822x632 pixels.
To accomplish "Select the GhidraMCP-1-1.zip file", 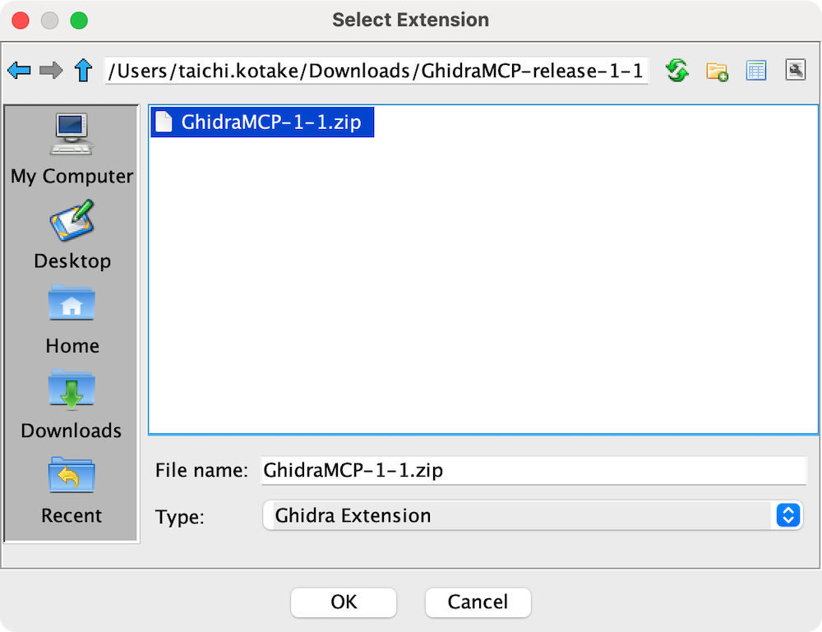I will coord(262,122).
